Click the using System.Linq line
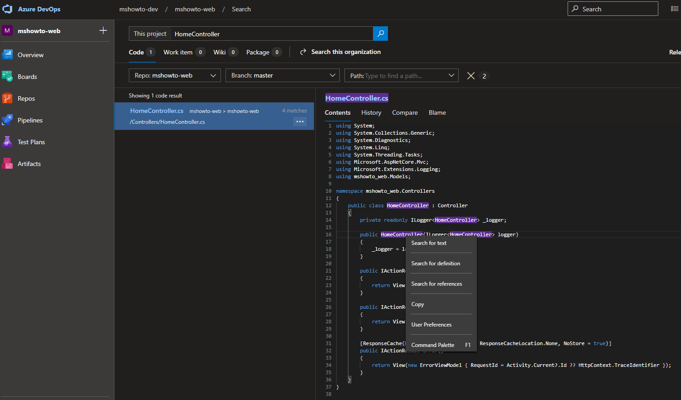Screen dimensions: 681x400 pyautogui.click(x=363, y=147)
